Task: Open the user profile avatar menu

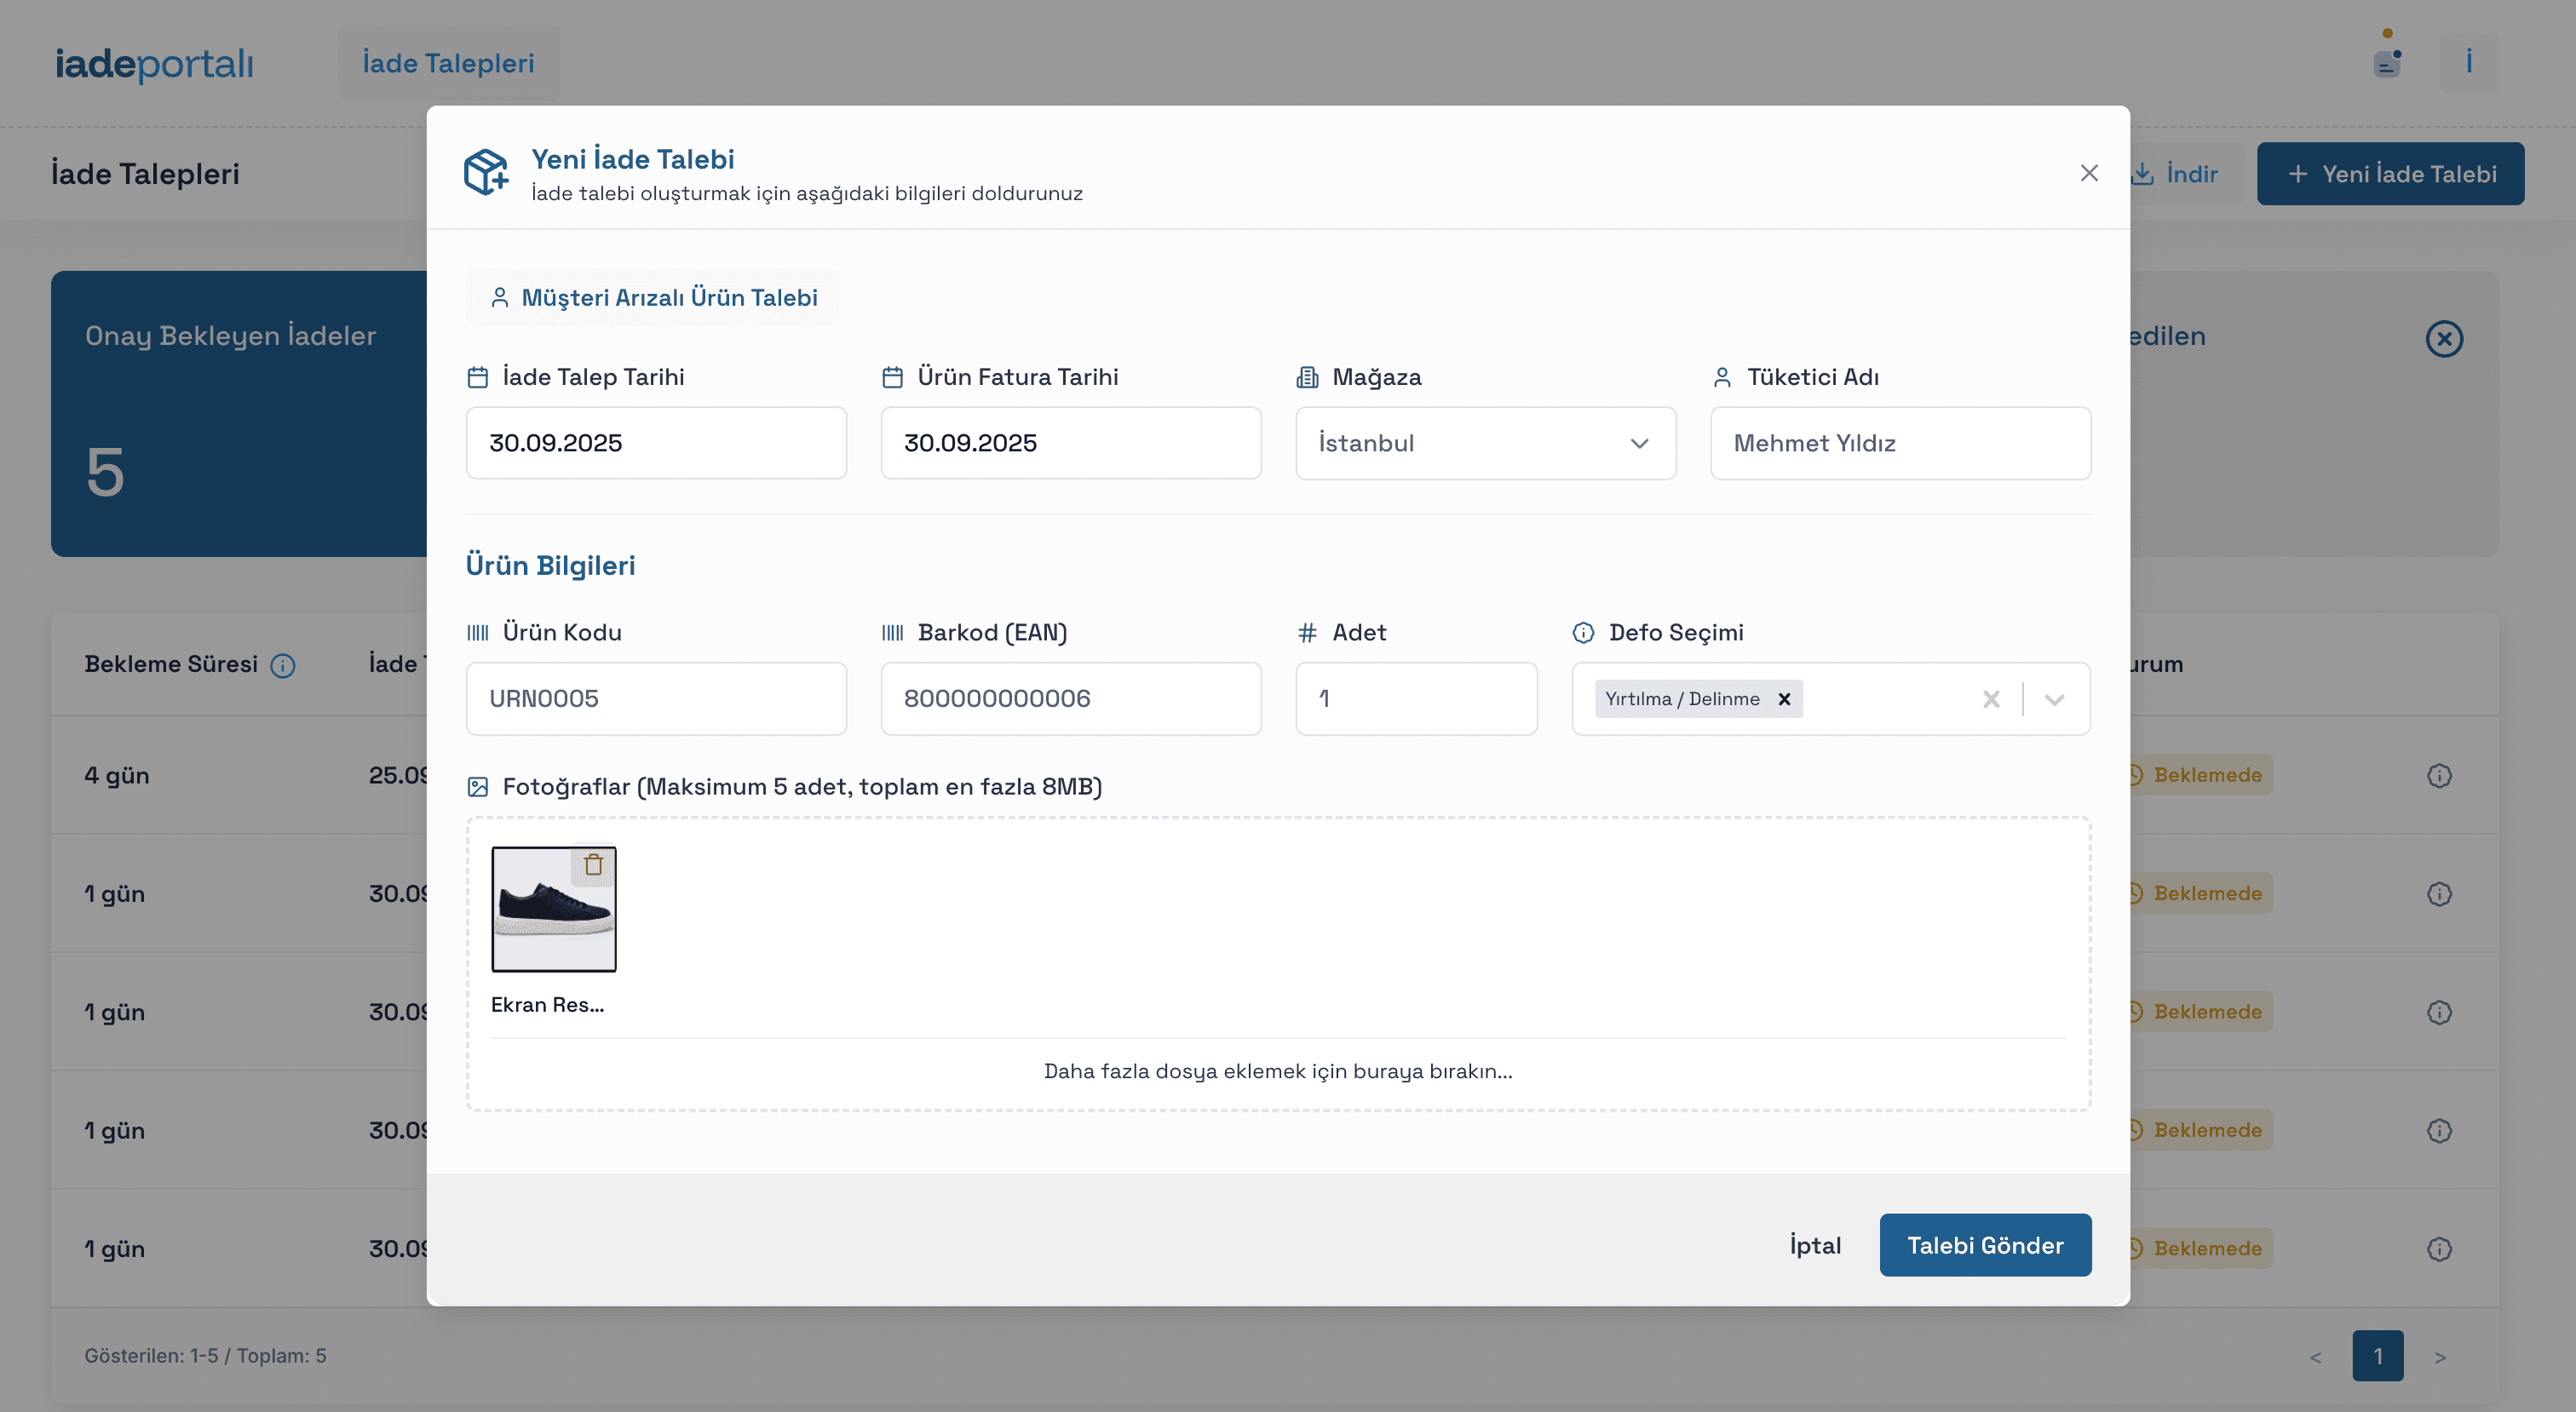Action: 2468,63
